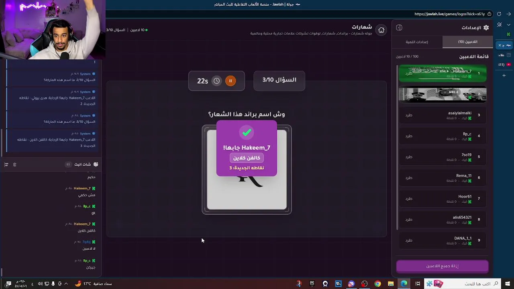
Task: Reload the page with the refresh icon
Action: tap(499, 14)
